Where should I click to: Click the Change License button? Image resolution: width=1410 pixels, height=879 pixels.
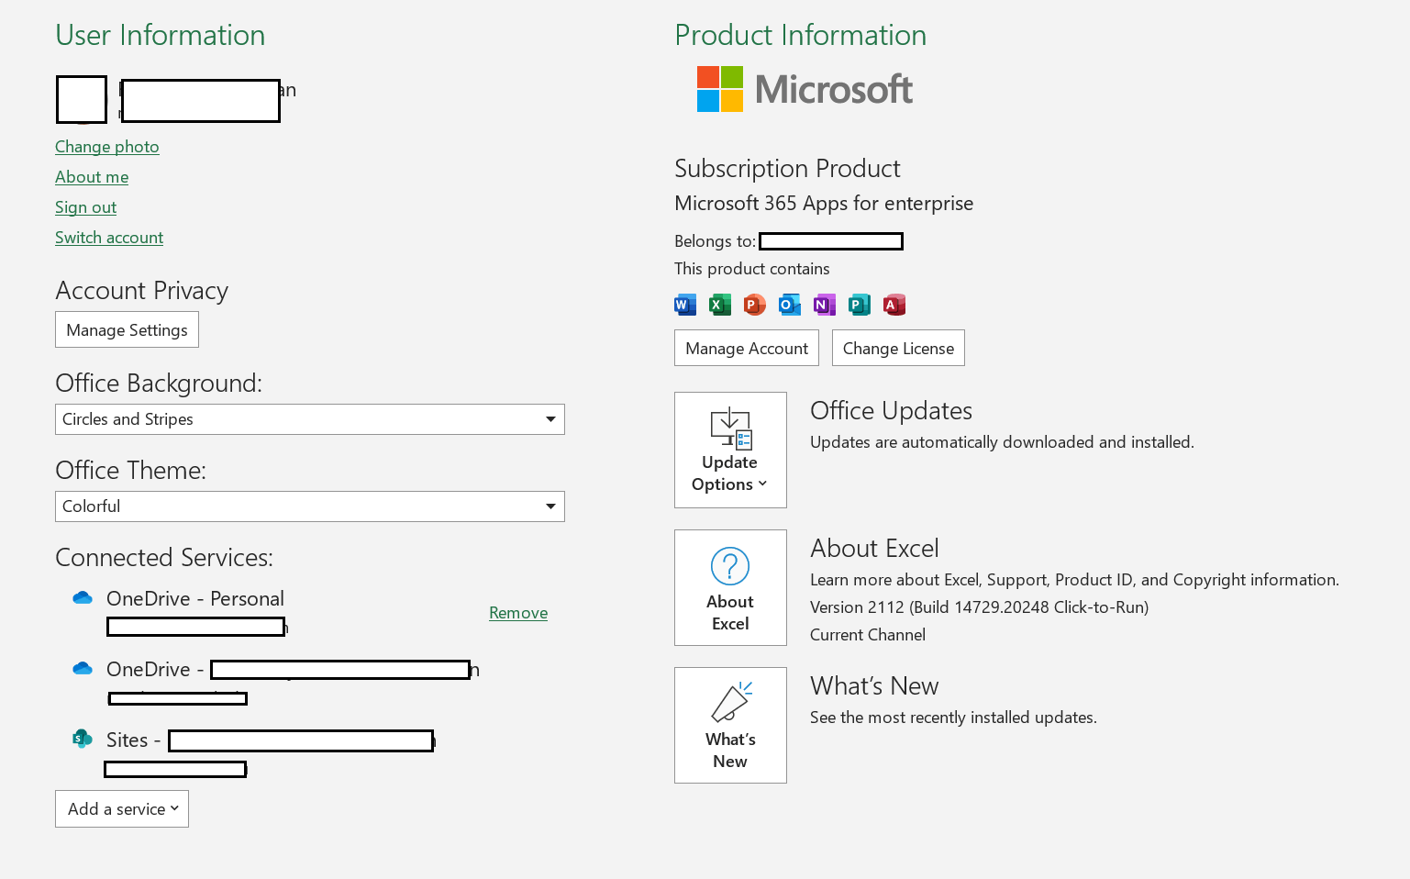click(x=898, y=348)
